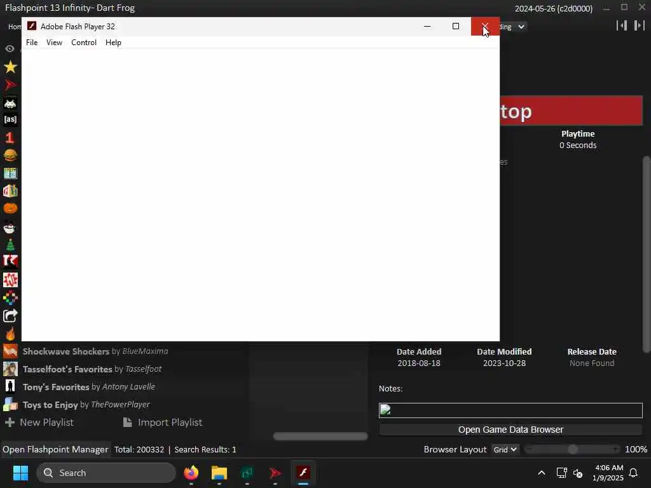Click Import Playlist button
The height and width of the screenshot is (488, 651).
162,423
